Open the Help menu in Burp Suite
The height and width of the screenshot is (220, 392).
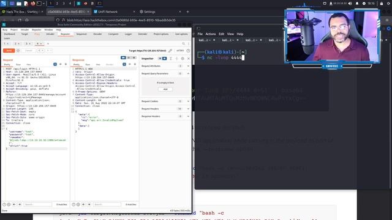59,30
